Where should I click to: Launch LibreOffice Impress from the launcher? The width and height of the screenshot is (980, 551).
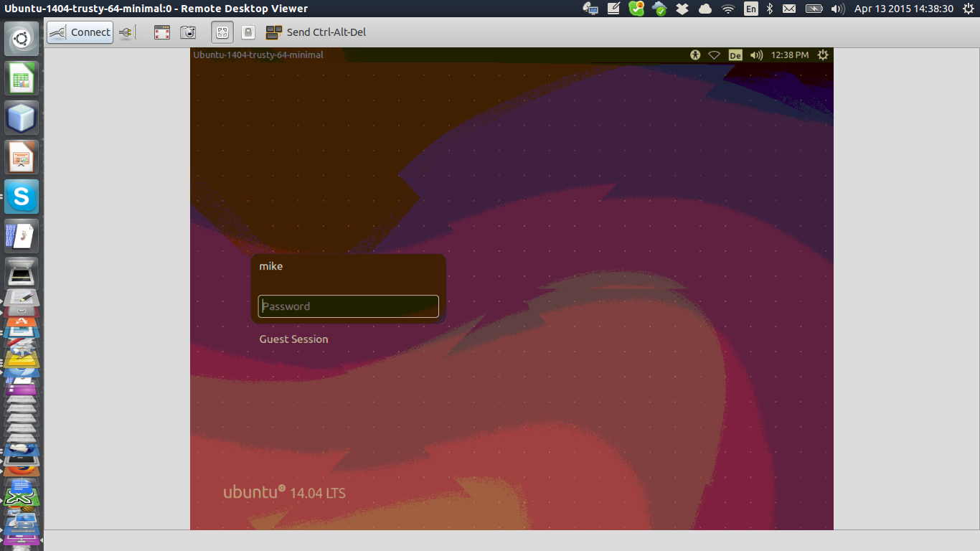[x=22, y=156]
